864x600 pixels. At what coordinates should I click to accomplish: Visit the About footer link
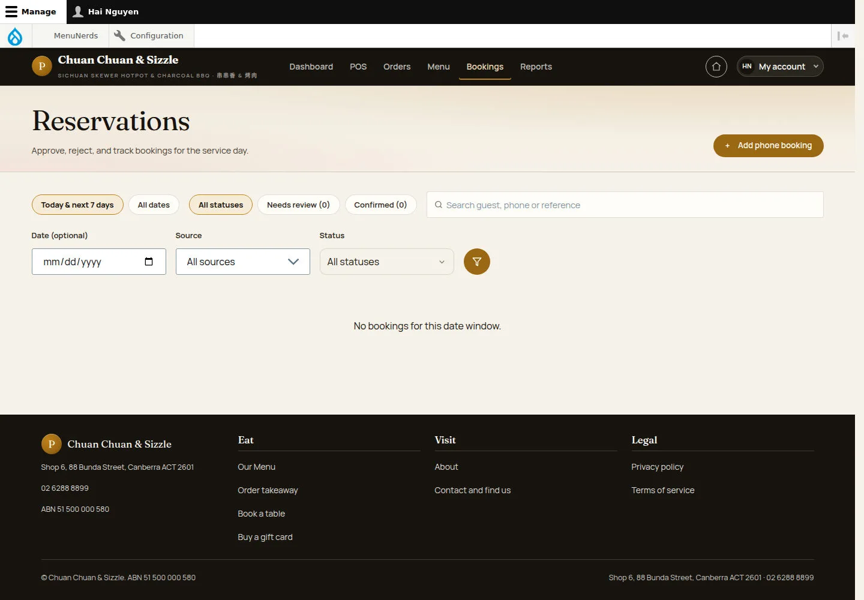pos(446,467)
